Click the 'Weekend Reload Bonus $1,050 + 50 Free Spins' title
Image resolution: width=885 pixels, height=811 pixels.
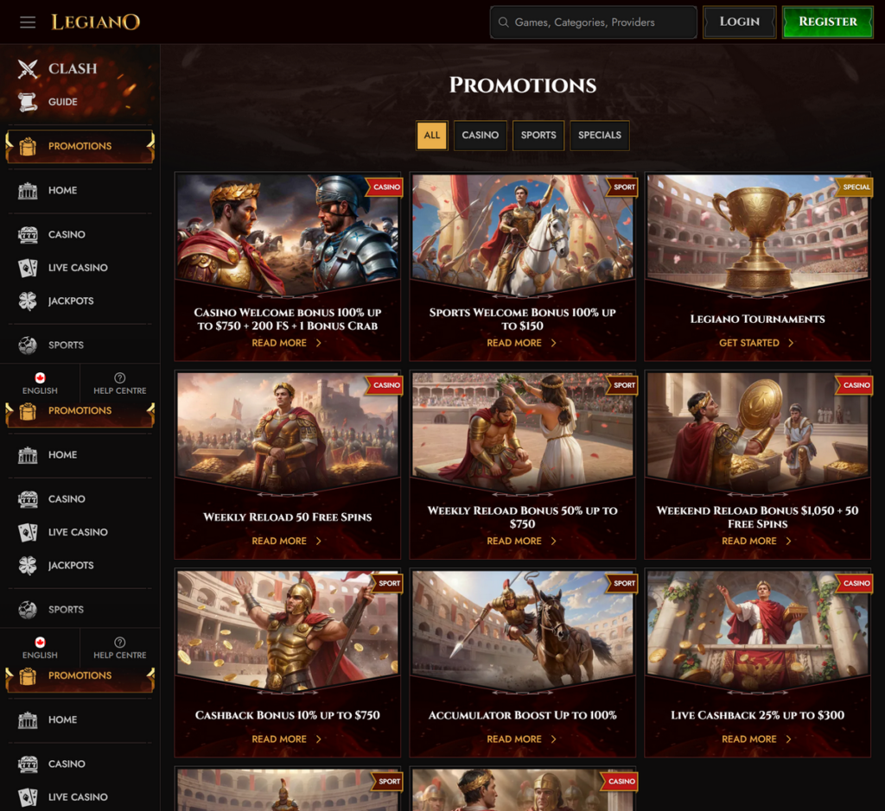pos(757,517)
